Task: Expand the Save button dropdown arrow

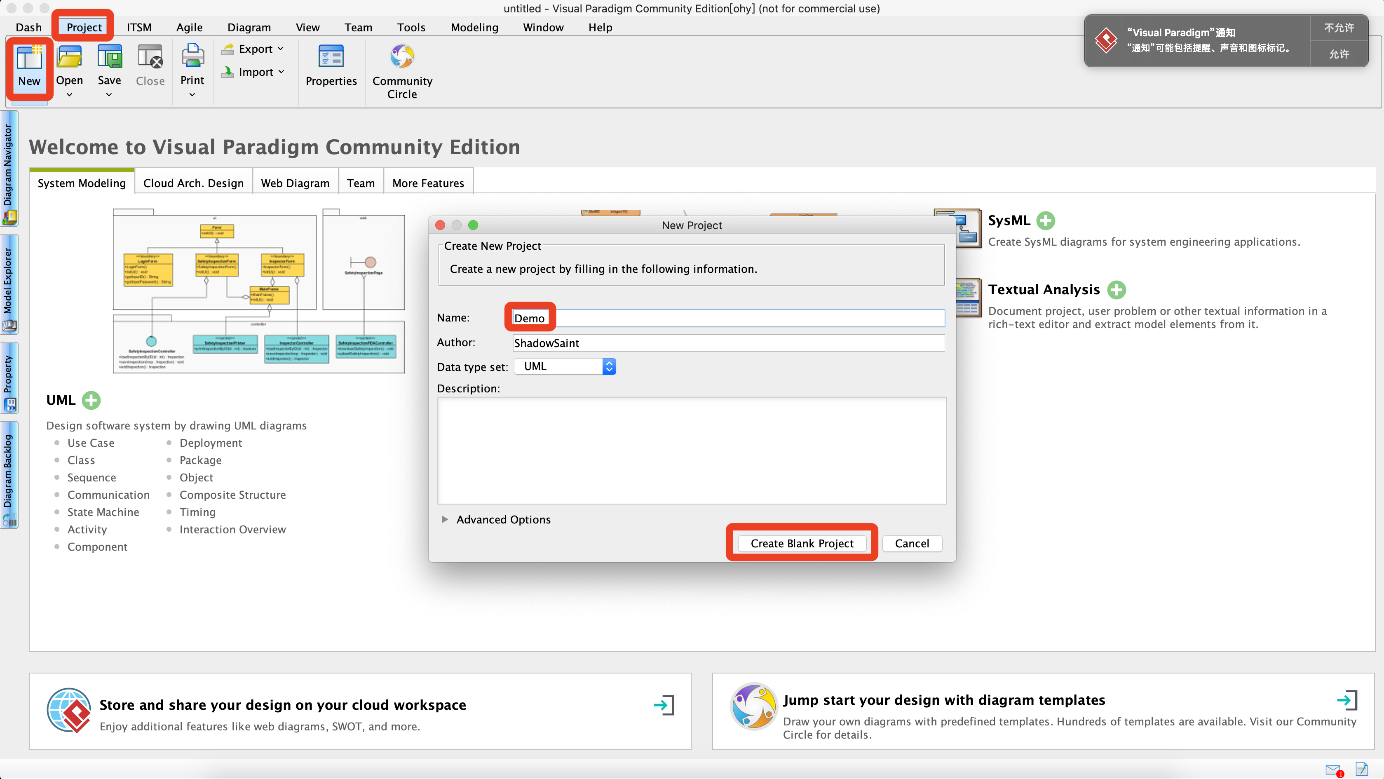Action: [109, 95]
